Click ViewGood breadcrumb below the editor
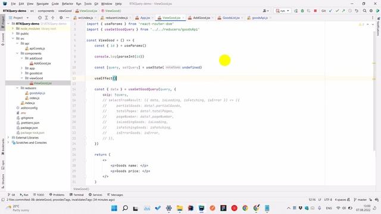The height and width of the screenshot is (214, 381). 81,189
